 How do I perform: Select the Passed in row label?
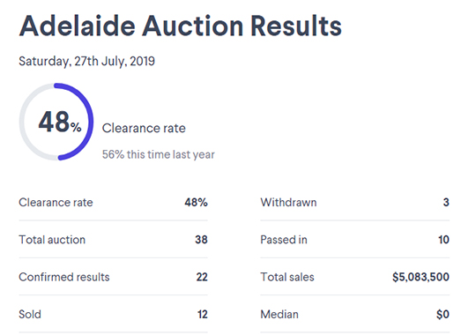pos(284,240)
